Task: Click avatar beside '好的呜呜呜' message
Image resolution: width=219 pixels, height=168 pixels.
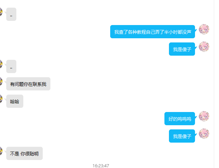Action: point(204,116)
